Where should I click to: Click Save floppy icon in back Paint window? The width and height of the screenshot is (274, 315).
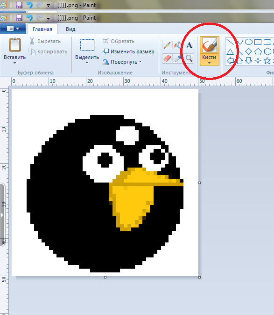(x=19, y=5)
